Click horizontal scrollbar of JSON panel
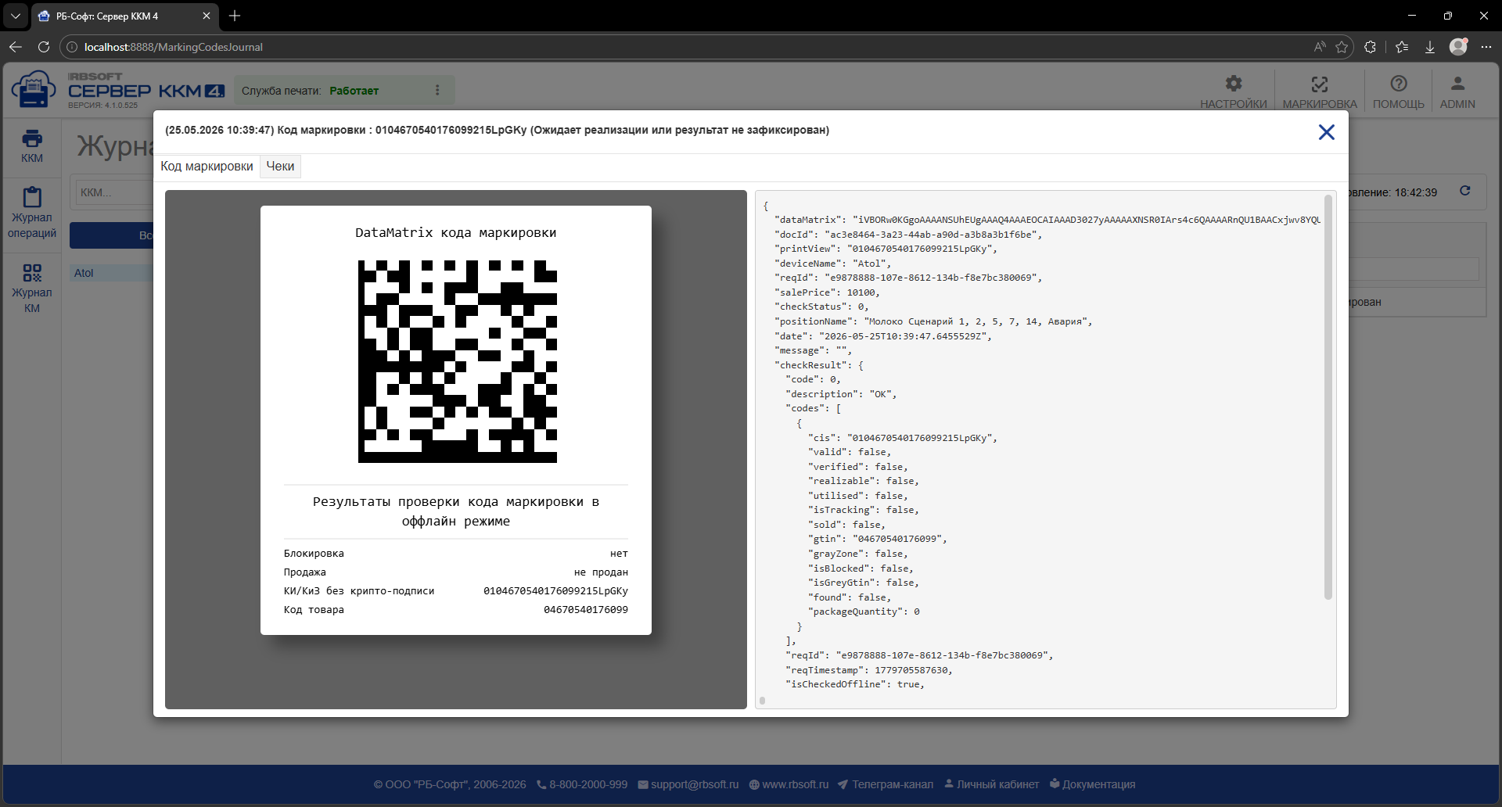Screen dimensions: 1502x807 click(763, 701)
